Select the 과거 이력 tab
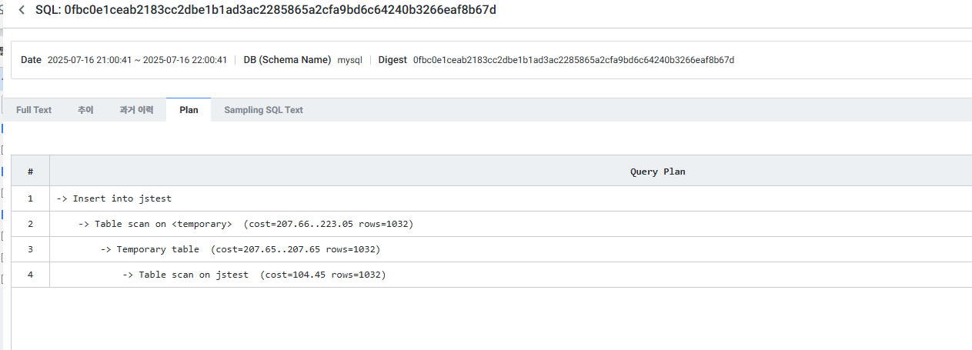 [136, 110]
